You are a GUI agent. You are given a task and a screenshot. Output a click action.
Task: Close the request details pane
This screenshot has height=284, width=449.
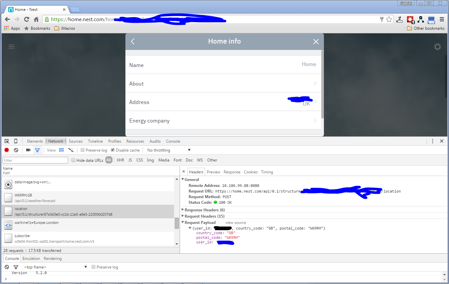184,172
